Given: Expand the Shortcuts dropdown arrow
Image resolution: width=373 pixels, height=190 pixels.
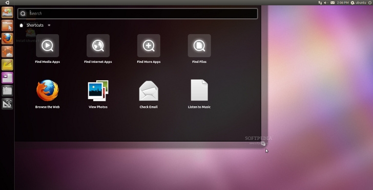Looking at the screenshot, I should coord(49,25).
